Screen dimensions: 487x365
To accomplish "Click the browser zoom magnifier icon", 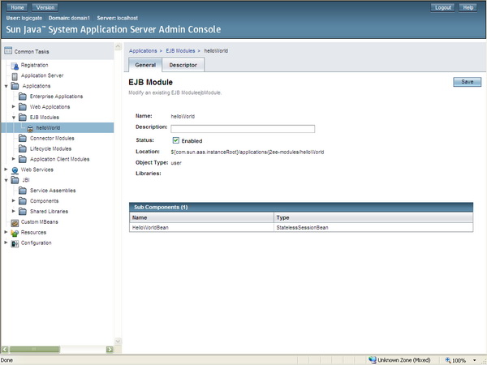I will point(448,360).
